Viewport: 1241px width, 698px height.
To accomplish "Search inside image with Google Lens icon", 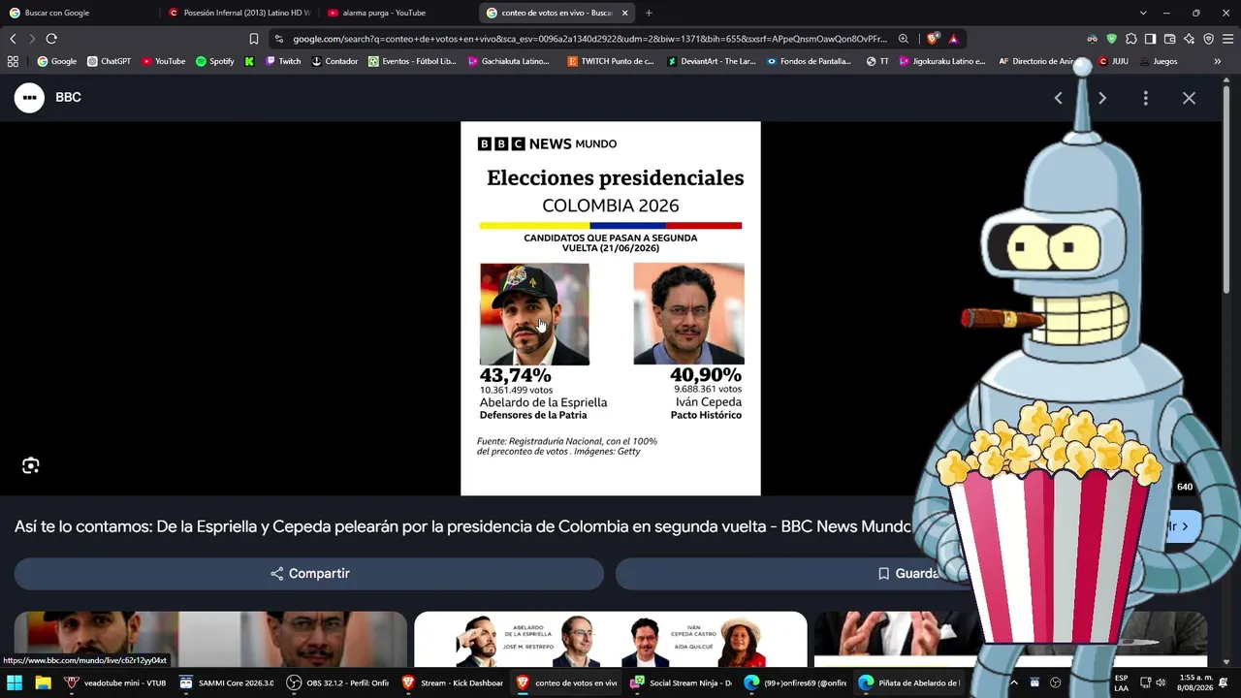I will (31, 465).
